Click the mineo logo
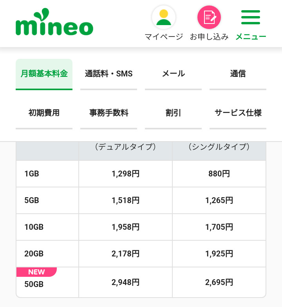This screenshot has height=307, width=282. (54, 24)
